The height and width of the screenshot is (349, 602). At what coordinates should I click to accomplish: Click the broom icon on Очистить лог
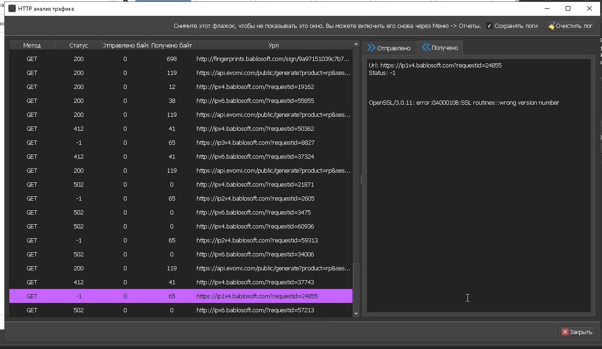551,26
